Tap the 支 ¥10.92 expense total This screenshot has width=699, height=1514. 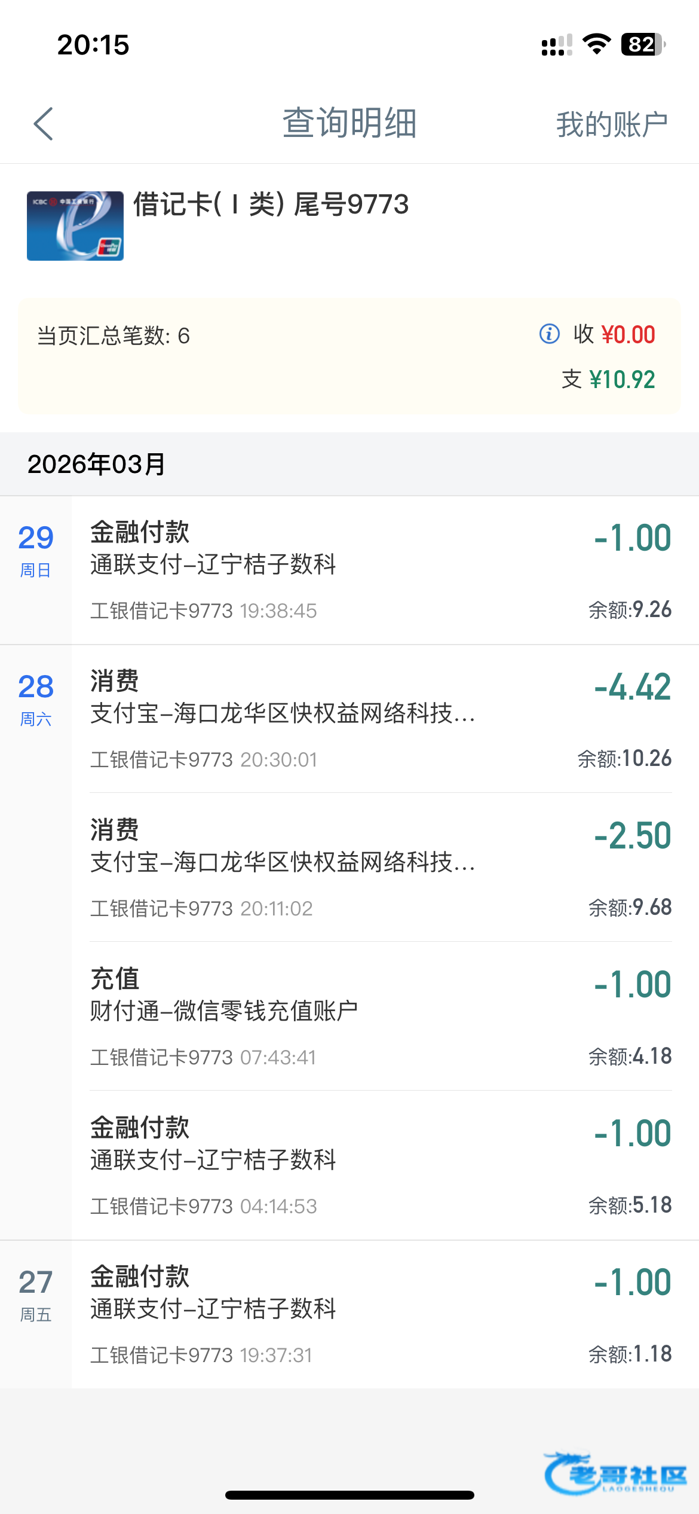pos(608,379)
